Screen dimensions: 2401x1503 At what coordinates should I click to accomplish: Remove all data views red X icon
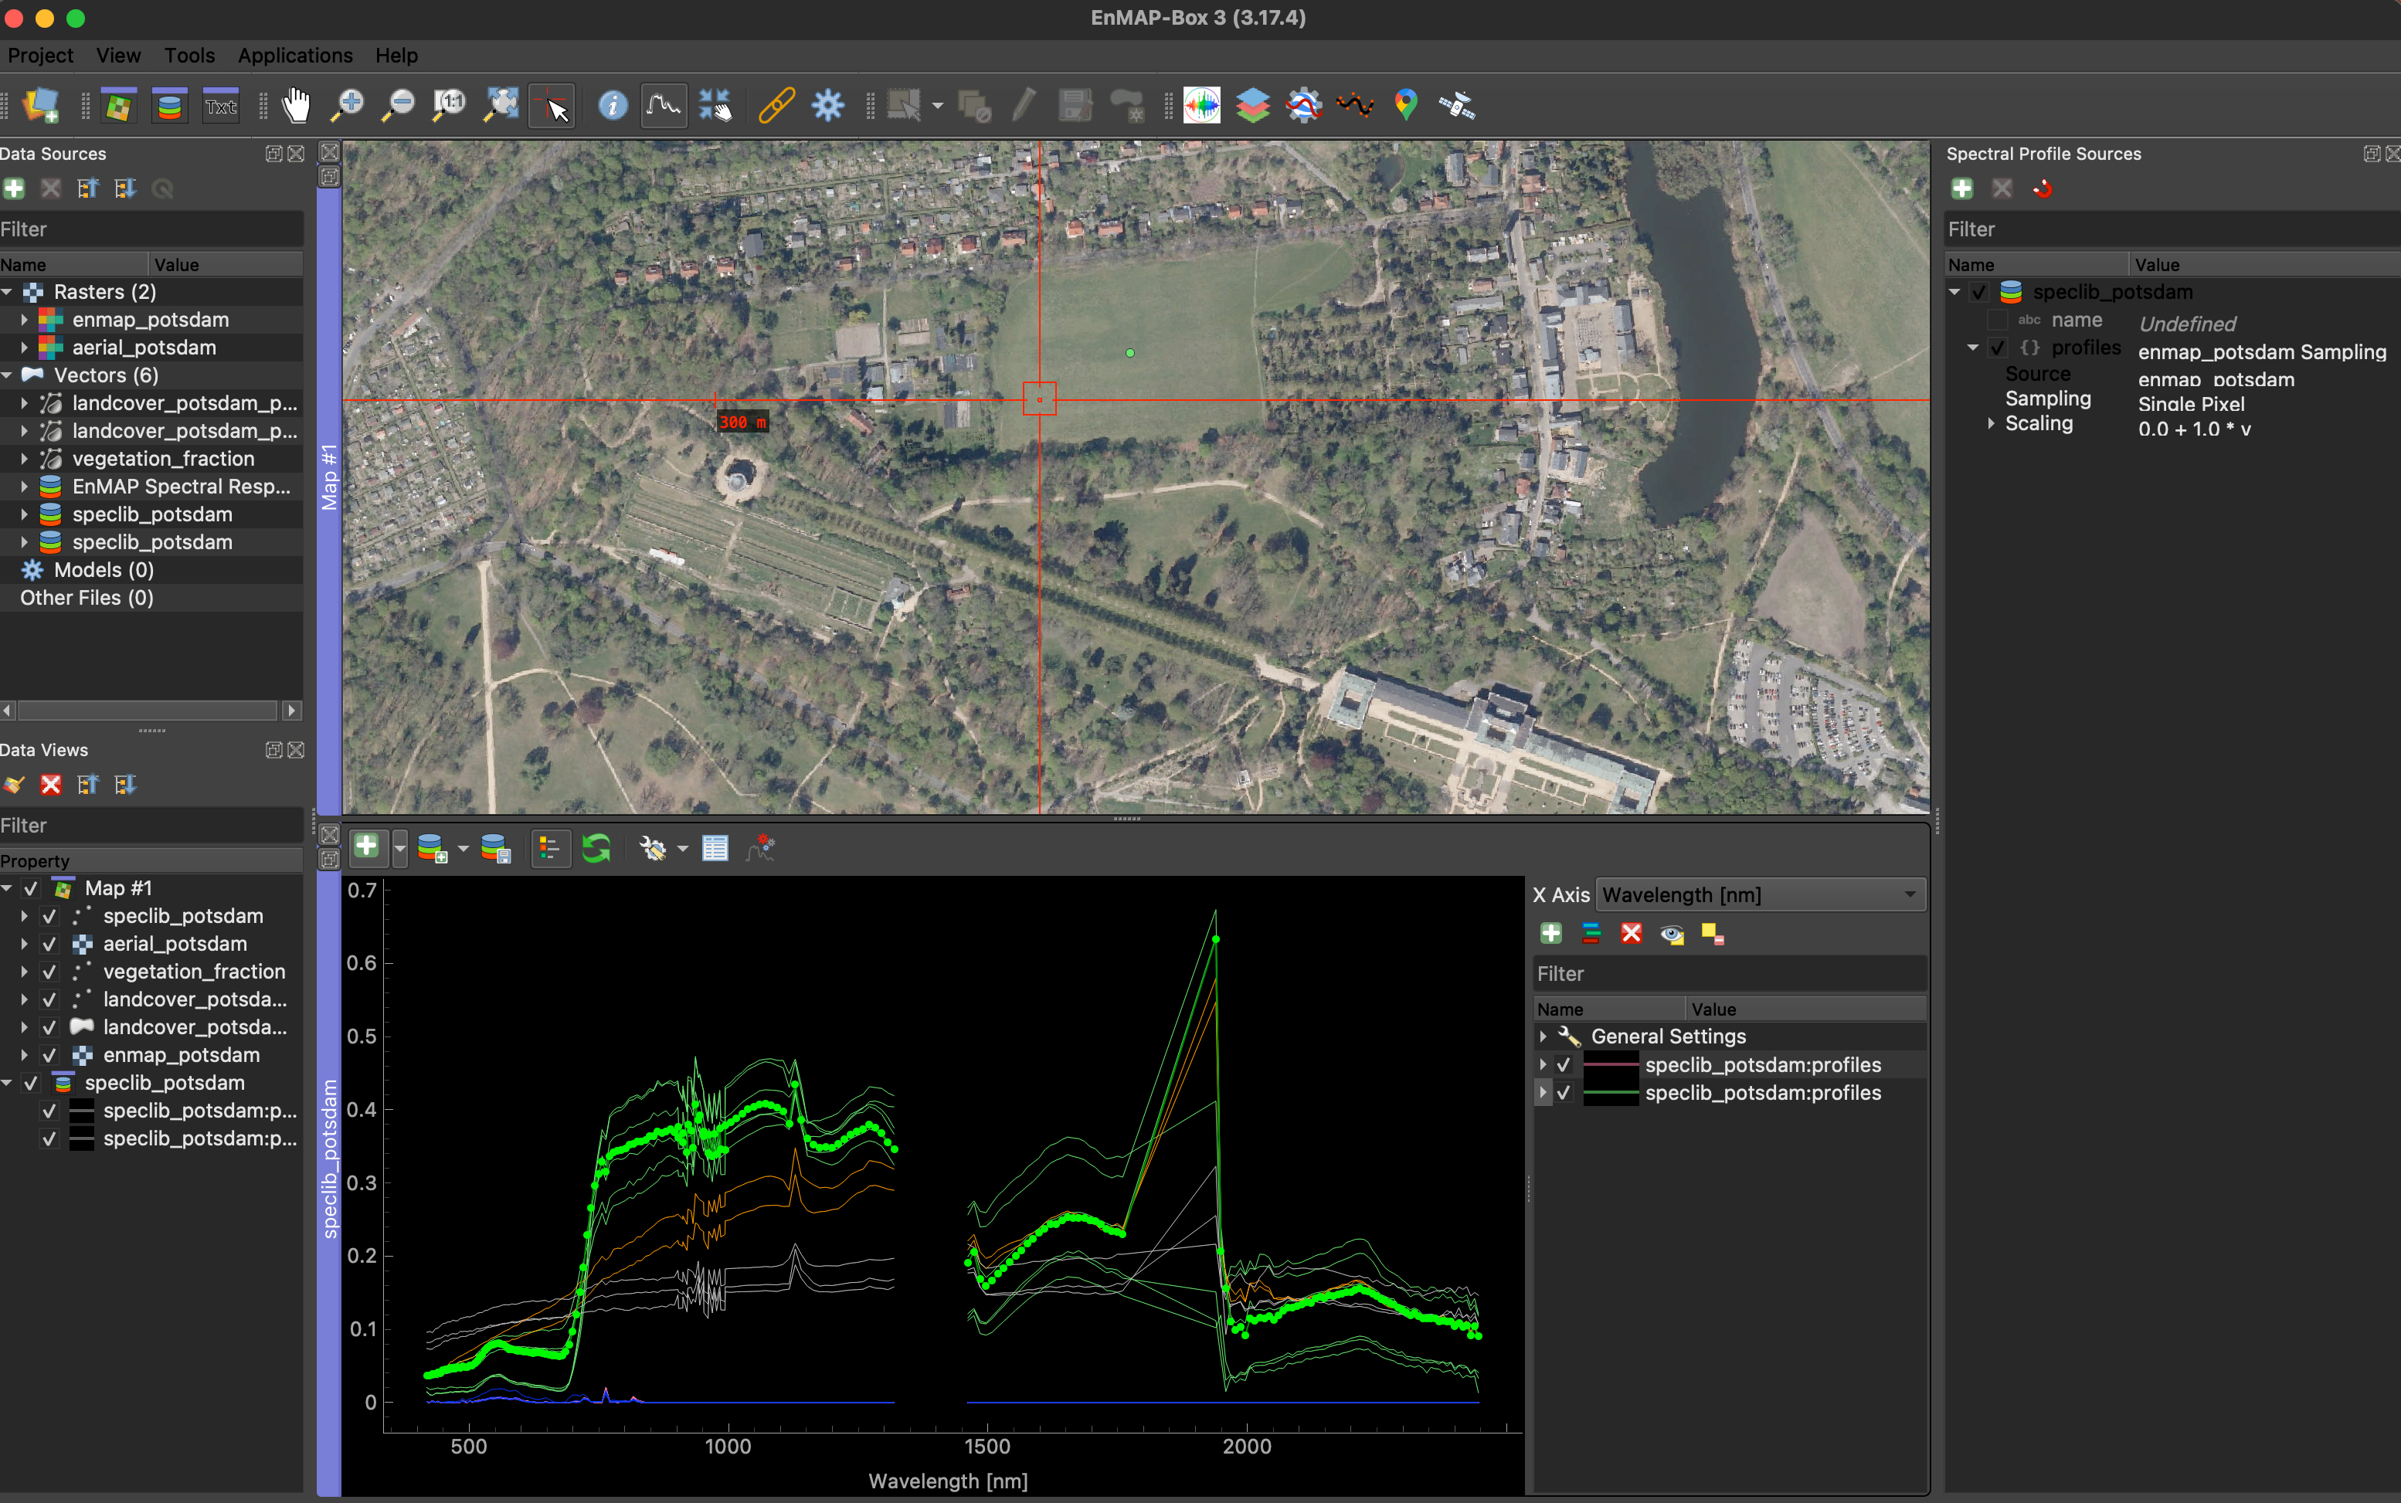point(51,784)
